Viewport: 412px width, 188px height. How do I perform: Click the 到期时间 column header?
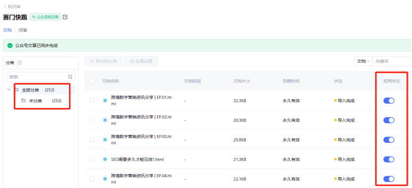pyautogui.click(x=291, y=81)
